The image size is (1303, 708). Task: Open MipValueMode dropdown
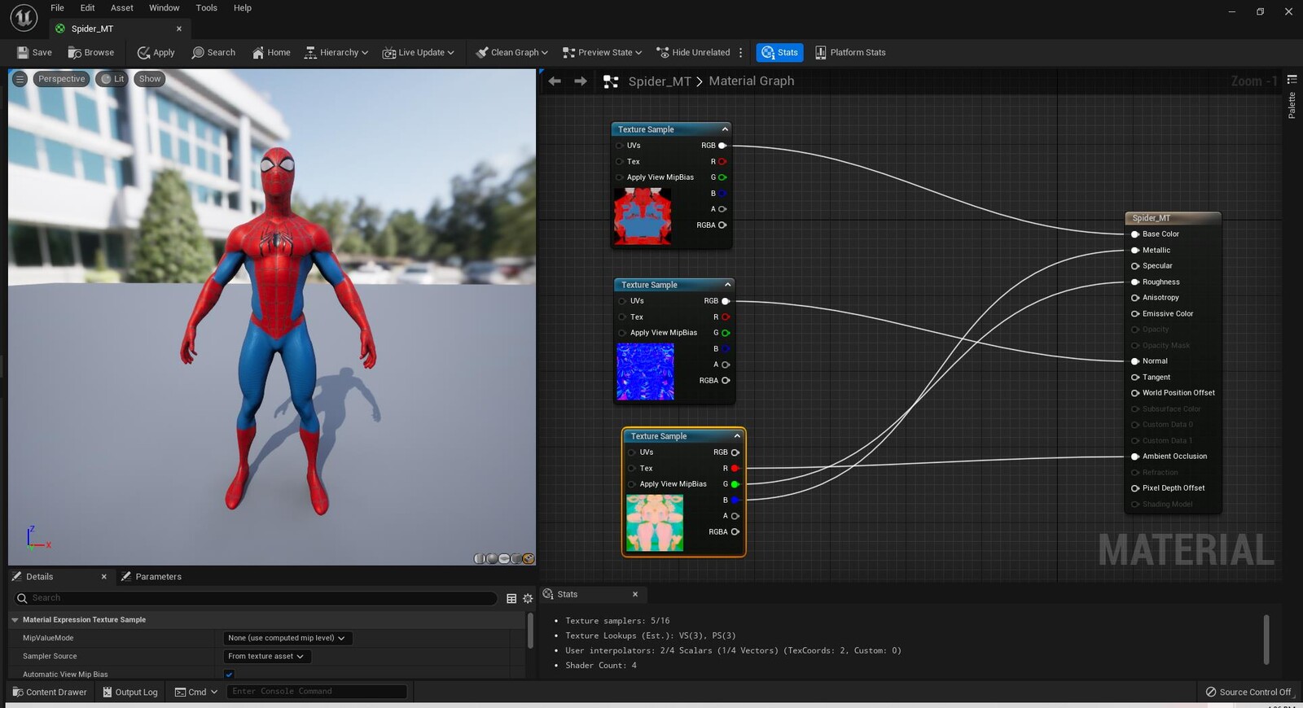[x=287, y=638]
